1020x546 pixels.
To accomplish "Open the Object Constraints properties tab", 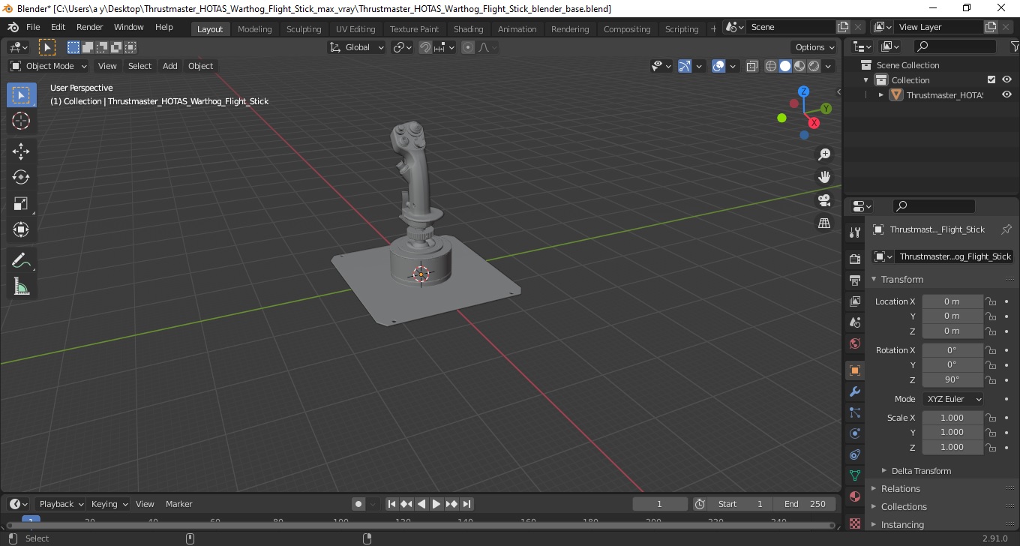I will coord(854,454).
